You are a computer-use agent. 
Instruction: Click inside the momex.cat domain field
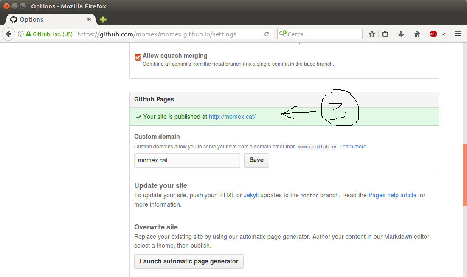pyautogui.click(x=187, y=160)
